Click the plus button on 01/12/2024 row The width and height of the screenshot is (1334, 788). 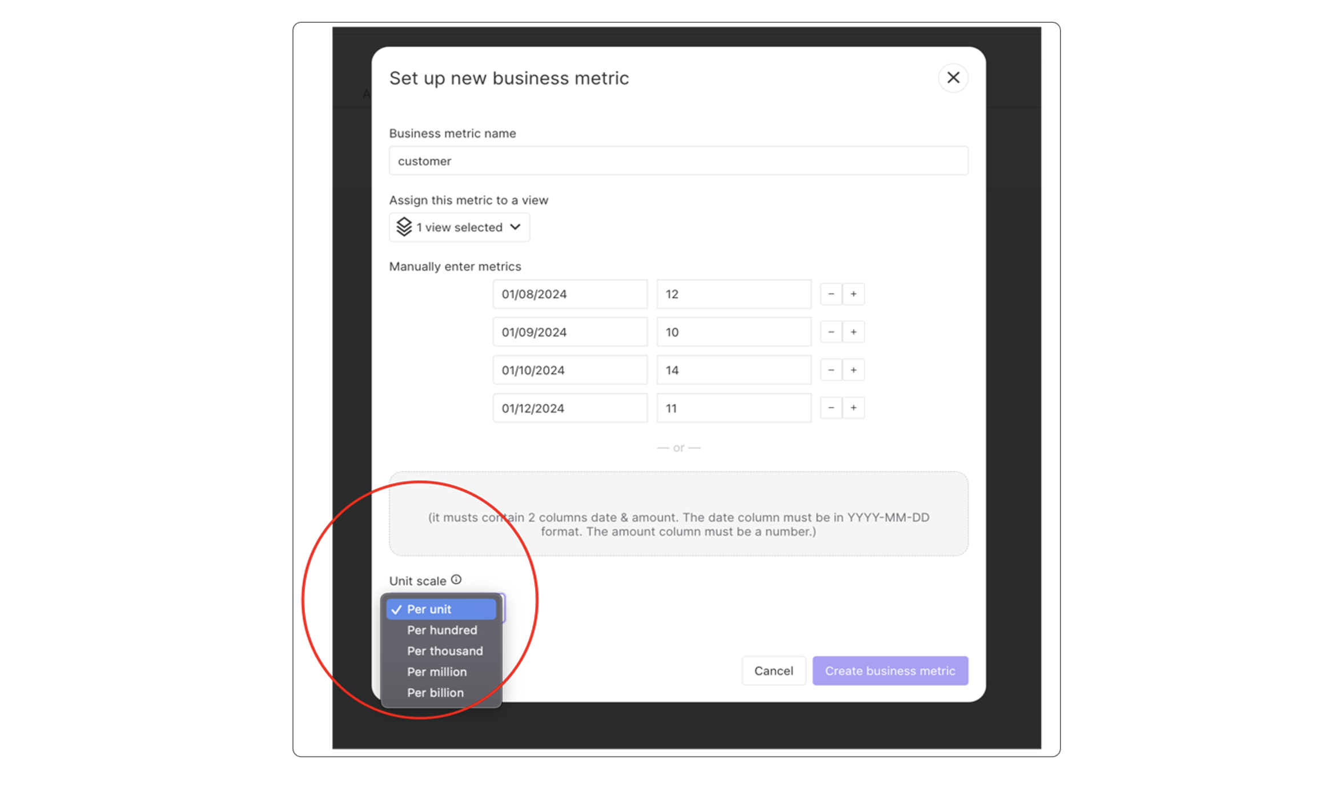853,408
